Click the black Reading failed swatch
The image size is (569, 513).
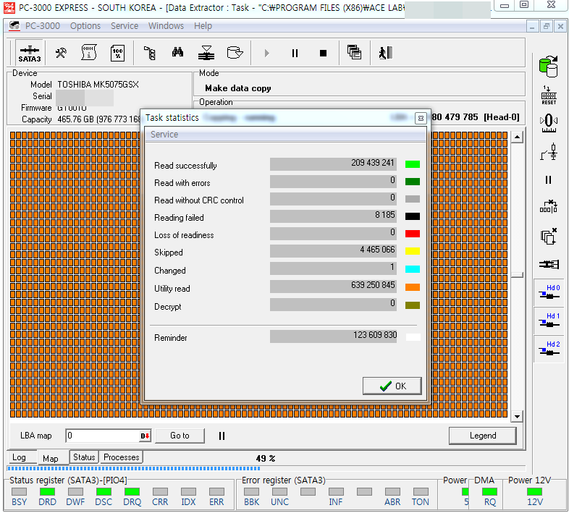413,216
